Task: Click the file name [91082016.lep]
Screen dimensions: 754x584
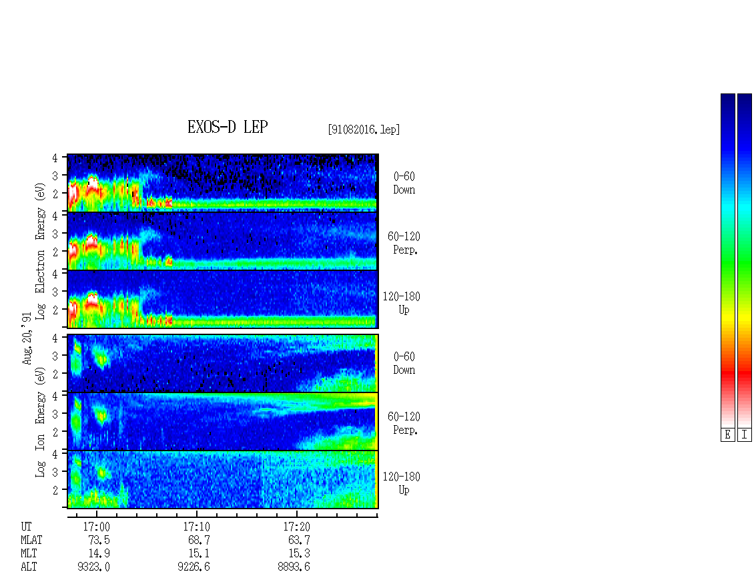Action: [x=364, y=129]
